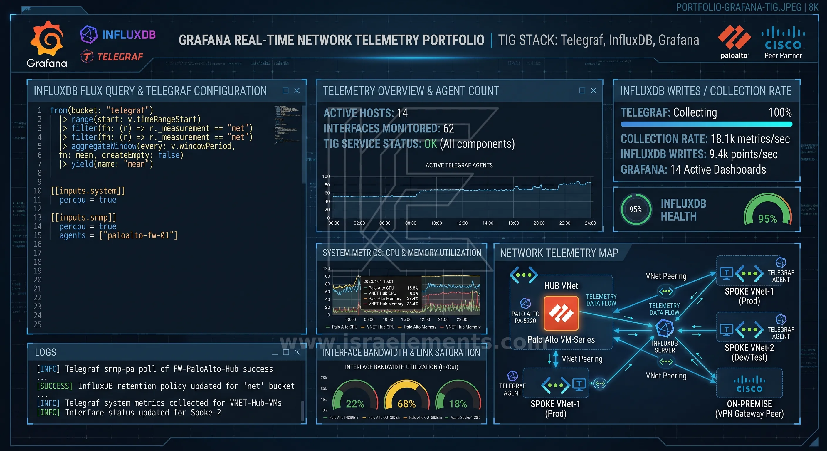
Task: Maximize the Flux Query configuration panel
Action: 285,90
